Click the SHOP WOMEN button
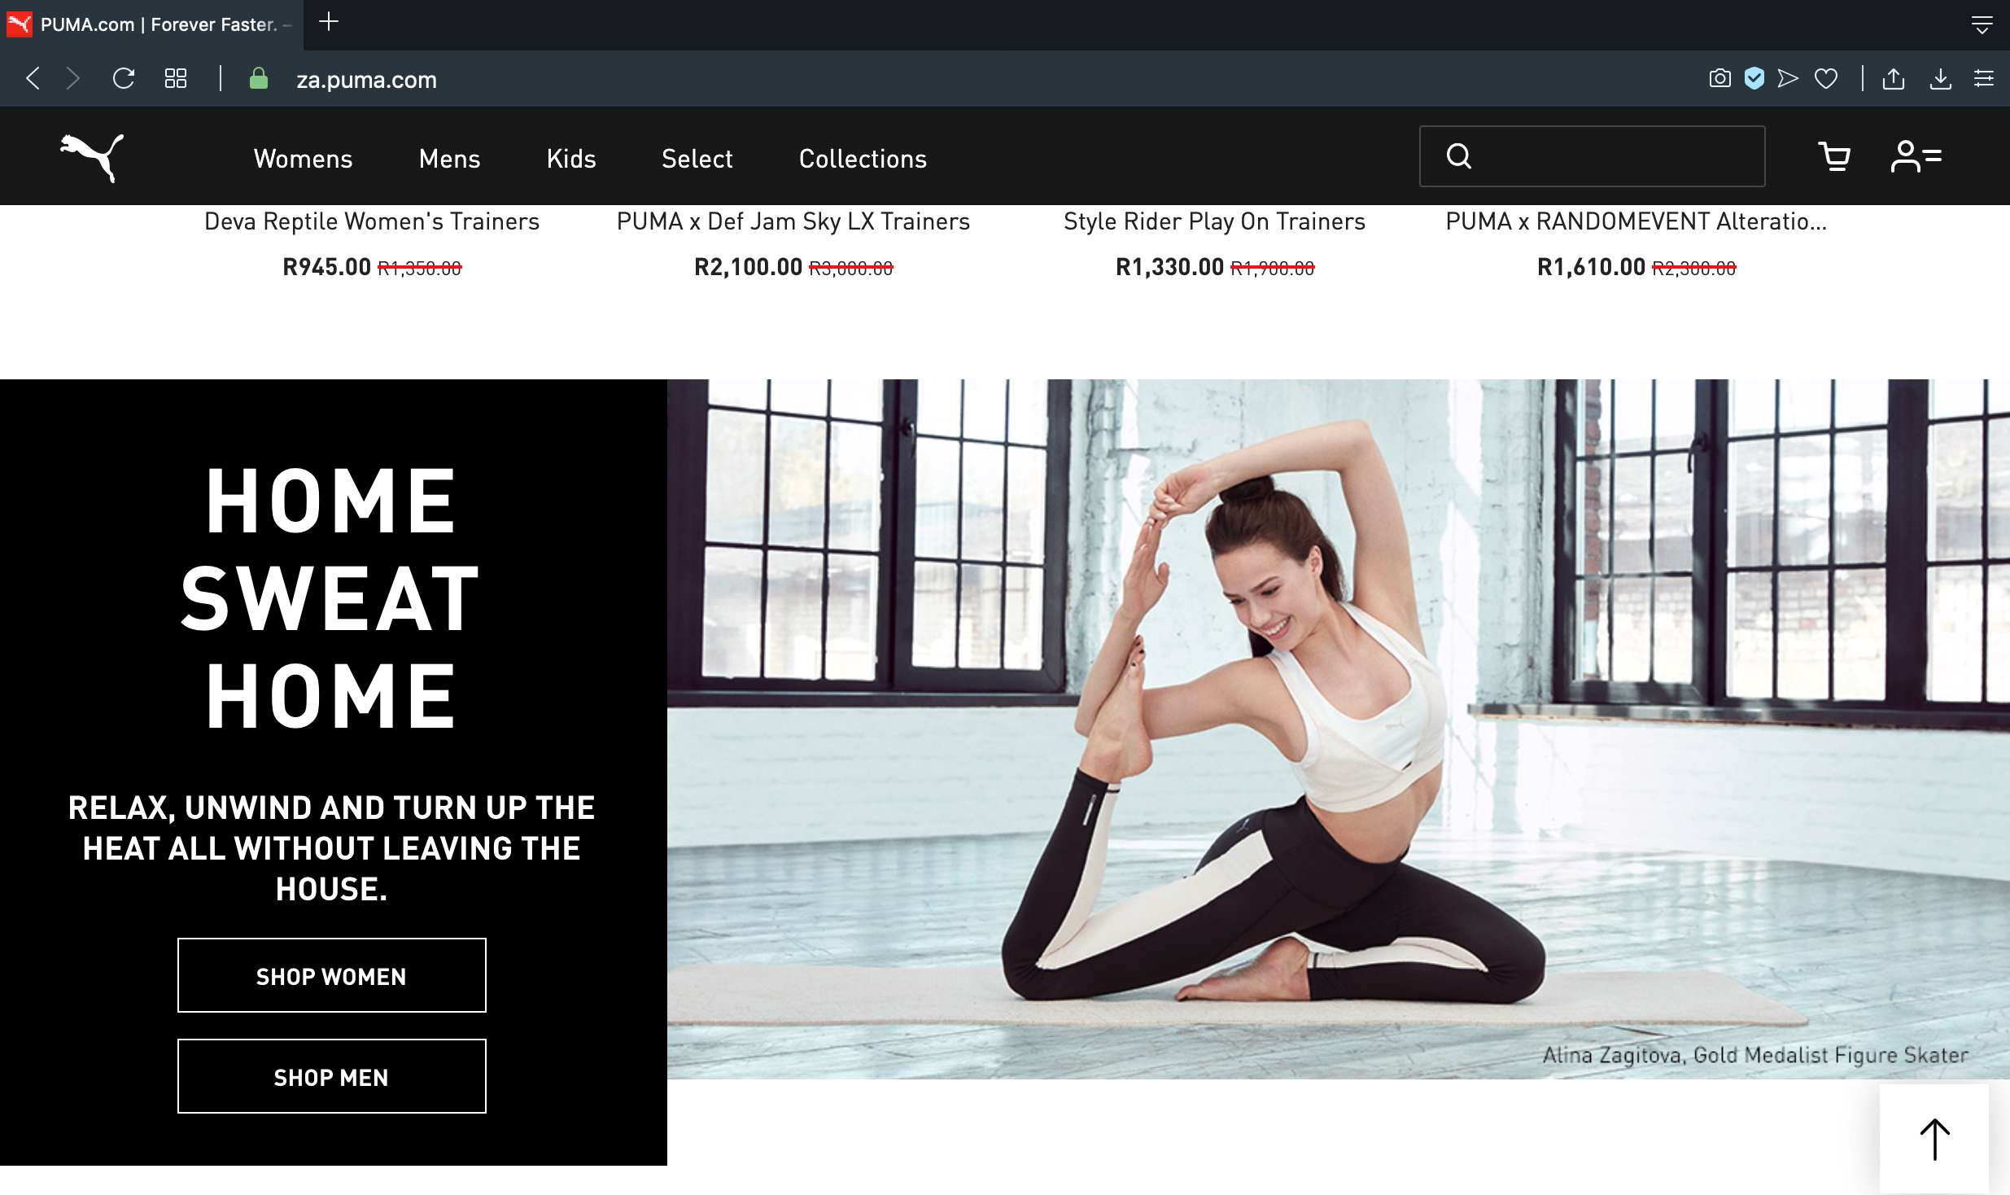Viewport: 2010px width, 1195px height. (x=332, y=975)
